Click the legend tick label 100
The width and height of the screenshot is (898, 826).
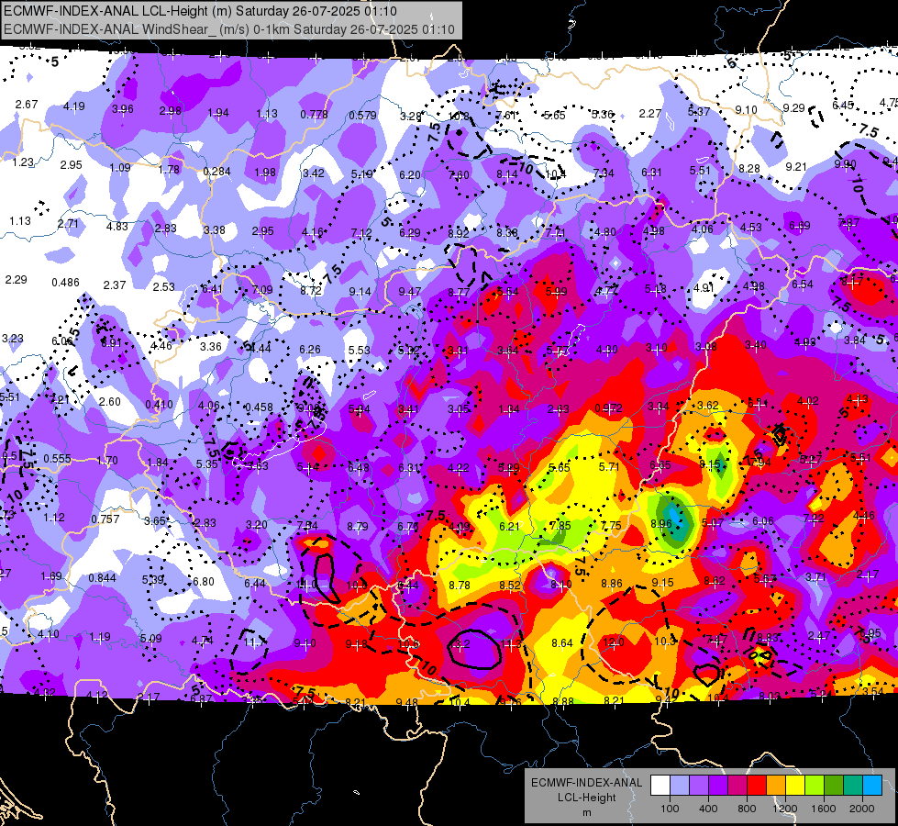(670, 809)
